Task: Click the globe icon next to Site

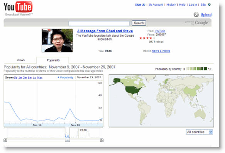Action: click(x=209, y=5)
